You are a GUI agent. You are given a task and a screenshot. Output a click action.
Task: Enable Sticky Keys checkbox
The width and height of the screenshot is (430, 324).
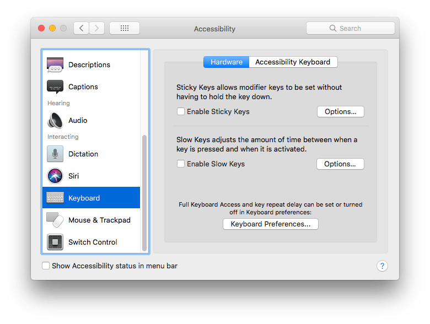pyautogui.click(x=181, y=112)
